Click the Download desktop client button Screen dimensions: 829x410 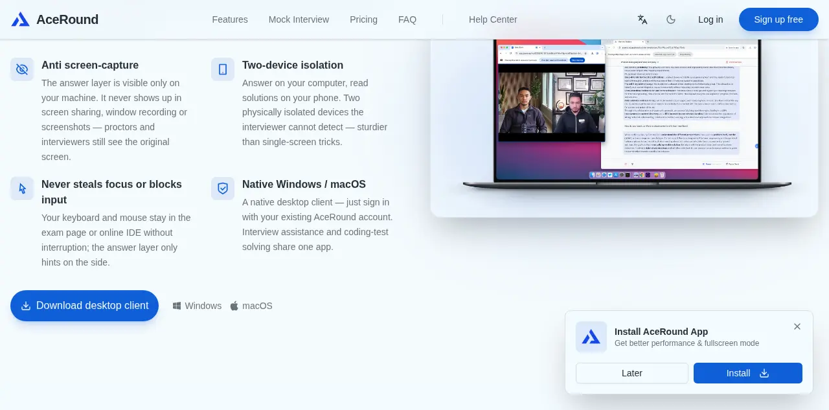tap(84, 306)
